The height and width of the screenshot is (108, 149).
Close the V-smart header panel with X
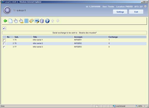(145, 6)
